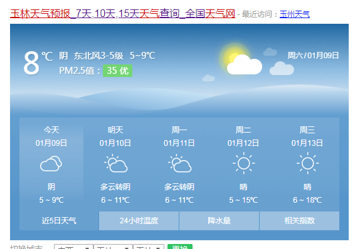Click the forecast date 01月09日
The width and height of the screenshot is (360, 249).
[x=51, y=143]
